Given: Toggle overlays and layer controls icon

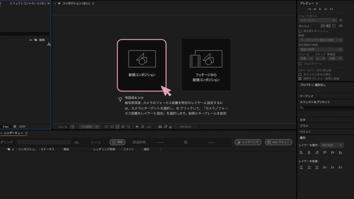Looking at the screenshot, I should tap(334, 26).
